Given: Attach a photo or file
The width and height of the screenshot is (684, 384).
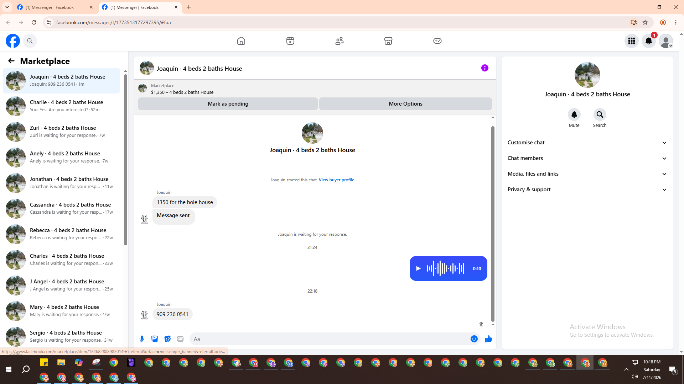Looking at the screenshot, I should point(155,339).
